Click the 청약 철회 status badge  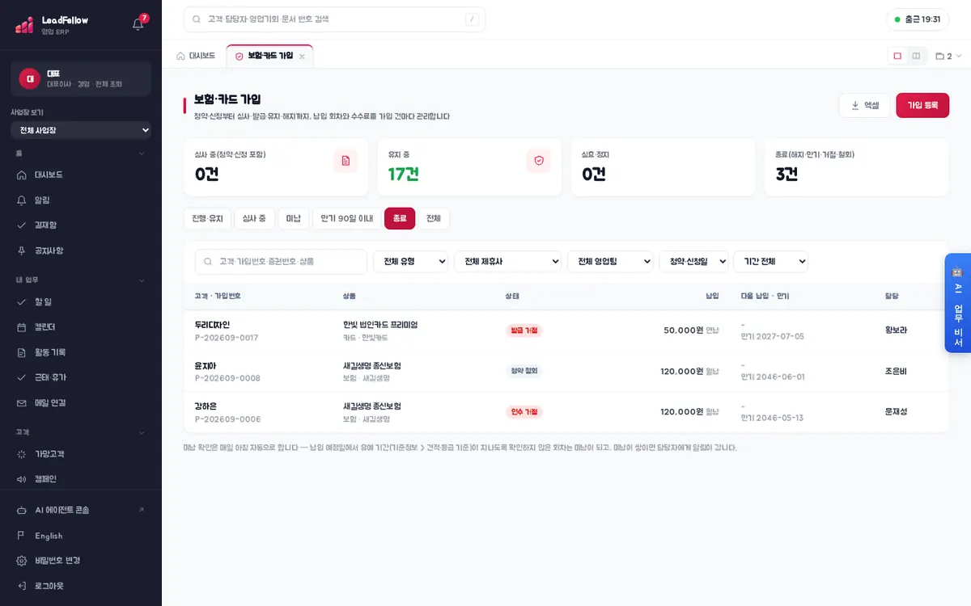coord(524,371)
